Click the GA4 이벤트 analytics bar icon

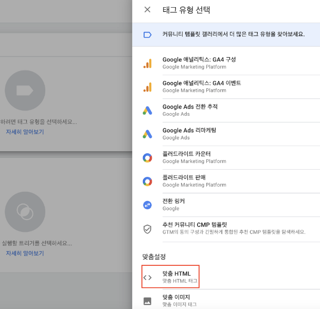[148, 87]
